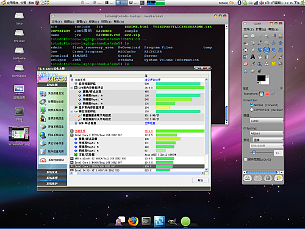
Task: Select the red Eraser tool in GIMP
Action: [246, 64]
